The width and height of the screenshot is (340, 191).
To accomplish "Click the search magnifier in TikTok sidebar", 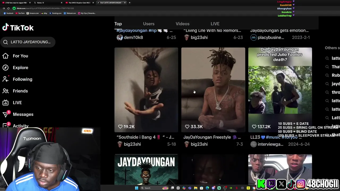I will pyautogui.click(x=6, y=42).
